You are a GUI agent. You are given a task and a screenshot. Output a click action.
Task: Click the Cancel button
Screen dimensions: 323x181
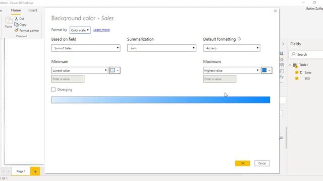(262, 163)
